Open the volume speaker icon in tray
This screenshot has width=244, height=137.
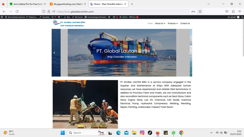click(x=221, y=133)
